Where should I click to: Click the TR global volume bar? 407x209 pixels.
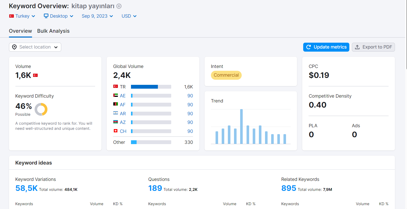[x=151, y=87]
